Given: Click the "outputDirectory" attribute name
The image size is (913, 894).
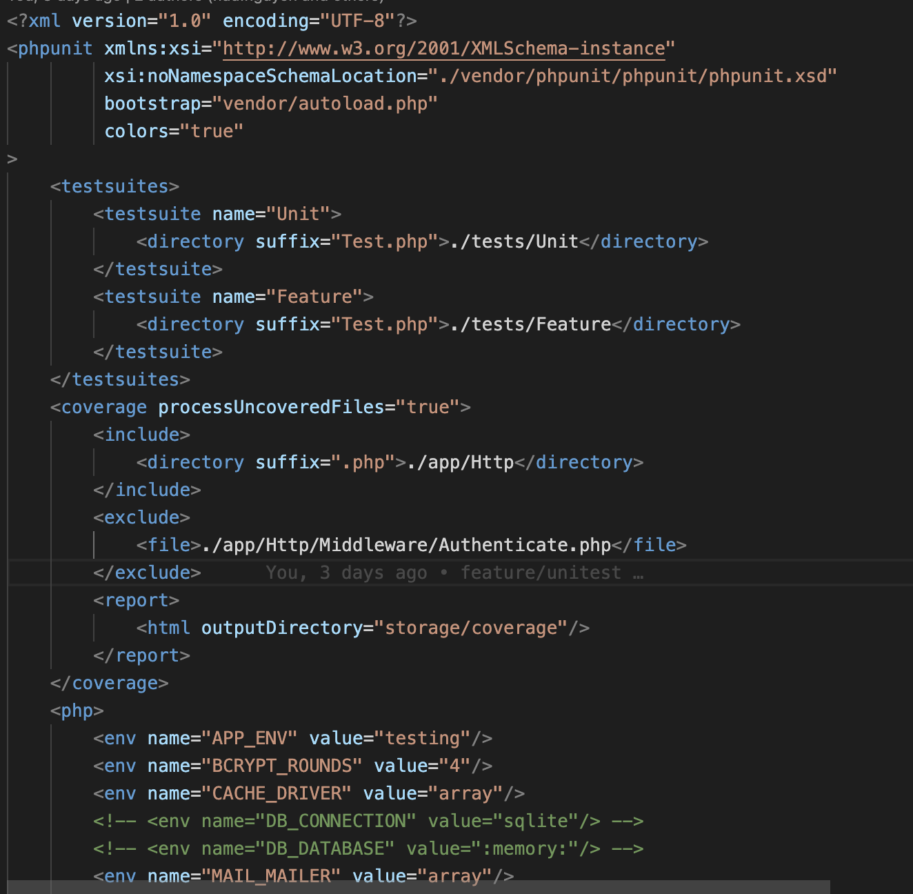Looking at the screenshot, I should click(x=282, y=628).
